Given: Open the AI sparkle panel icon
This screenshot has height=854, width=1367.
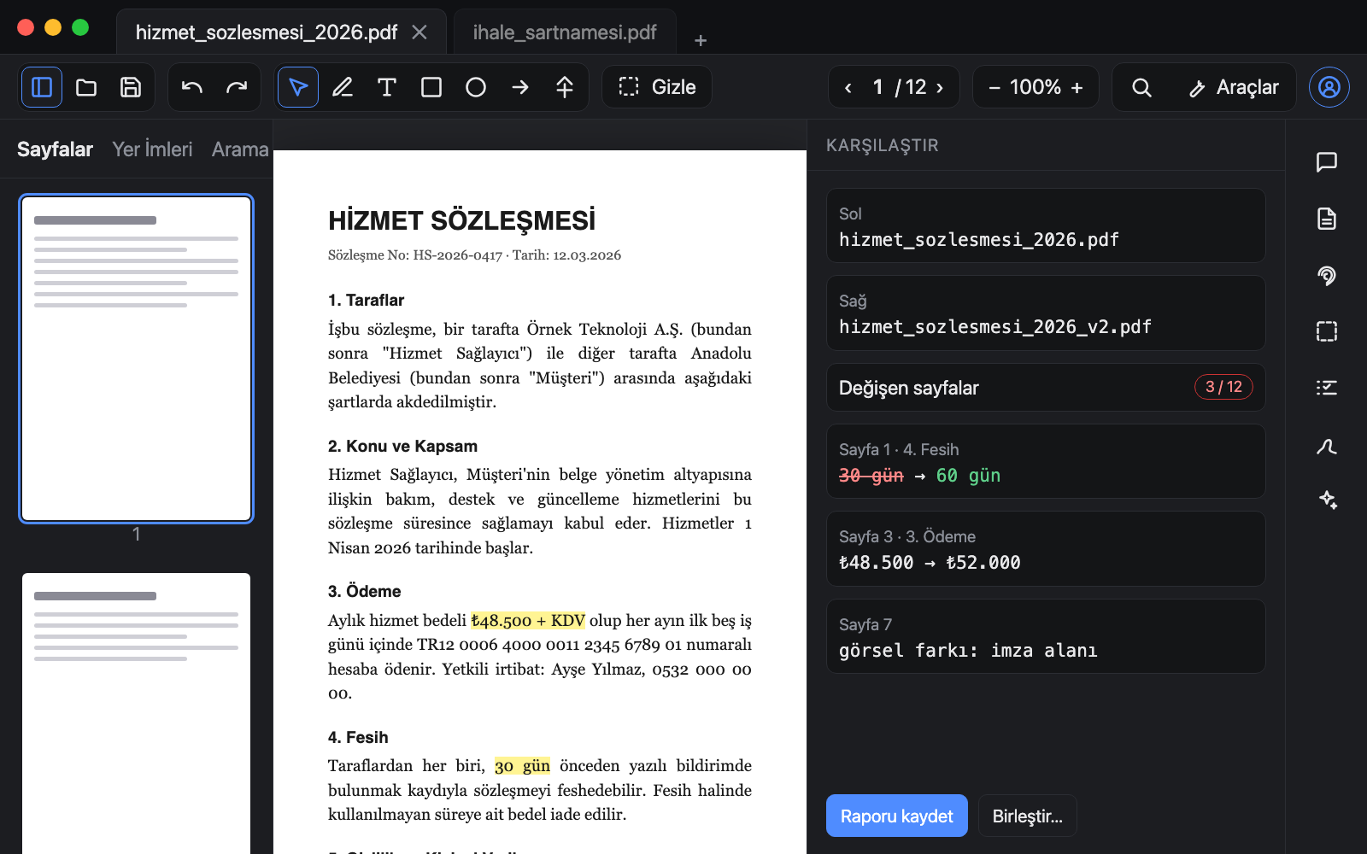Looking at the screenshot, I should coord(1327,500).
